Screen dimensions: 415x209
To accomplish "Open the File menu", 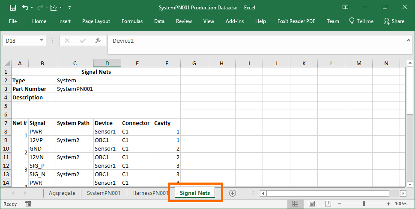I will tap(13, 21).
